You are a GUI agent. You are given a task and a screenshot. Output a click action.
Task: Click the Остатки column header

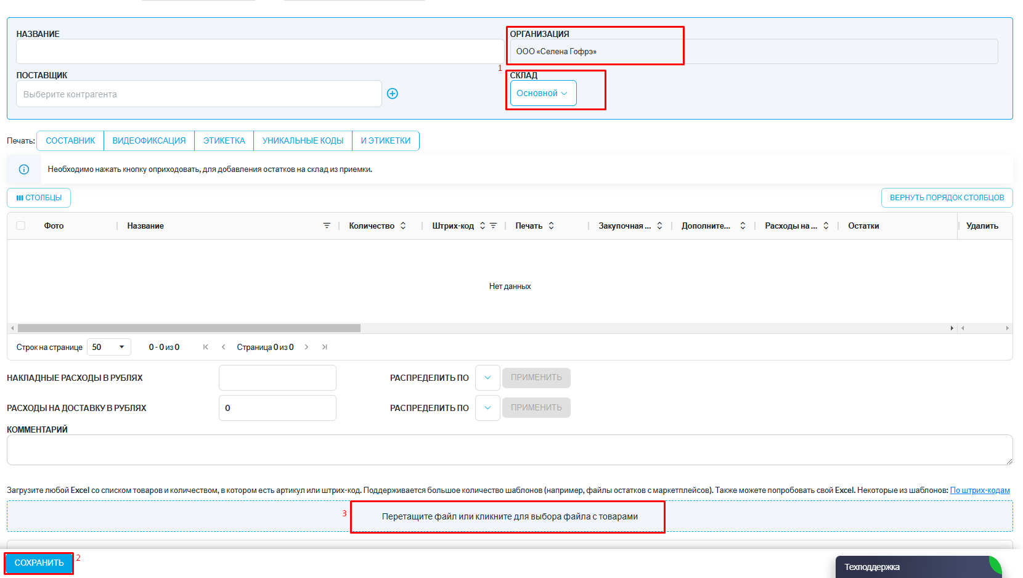click(x=863, y=226)
